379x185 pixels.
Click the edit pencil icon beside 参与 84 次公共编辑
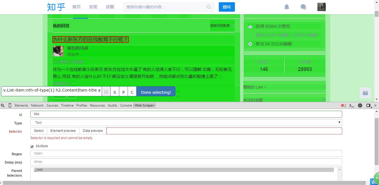250,44
